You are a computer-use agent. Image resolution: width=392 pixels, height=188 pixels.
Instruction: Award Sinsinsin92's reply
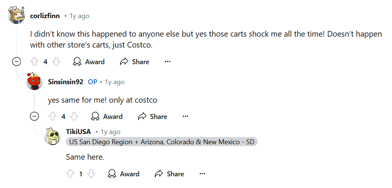(107, 116)
